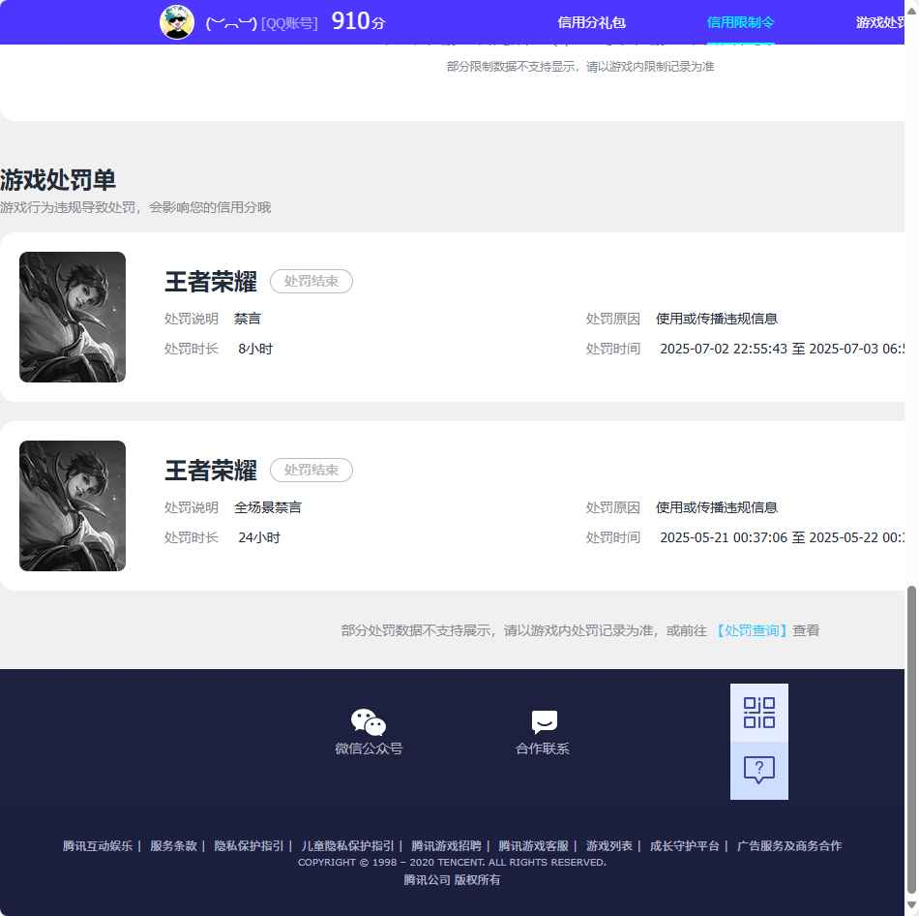This screenshot has height=916, width=919.
Task: Open the 成长守护平台 footer link
Action: tap(685, 845)
